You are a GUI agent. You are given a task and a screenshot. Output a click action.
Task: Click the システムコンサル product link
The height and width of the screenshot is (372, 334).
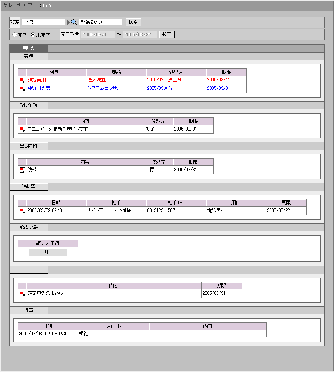pyautogui.click(x=104, y=88)
